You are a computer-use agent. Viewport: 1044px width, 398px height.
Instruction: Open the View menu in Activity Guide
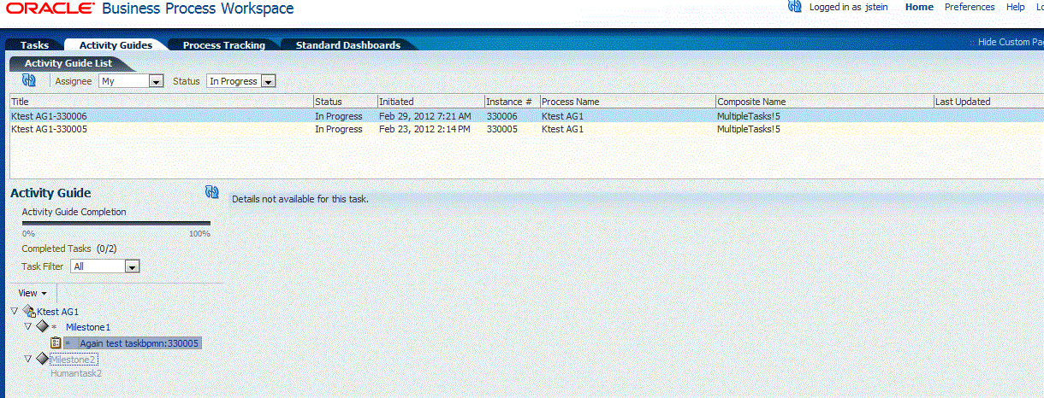(32, 293)
